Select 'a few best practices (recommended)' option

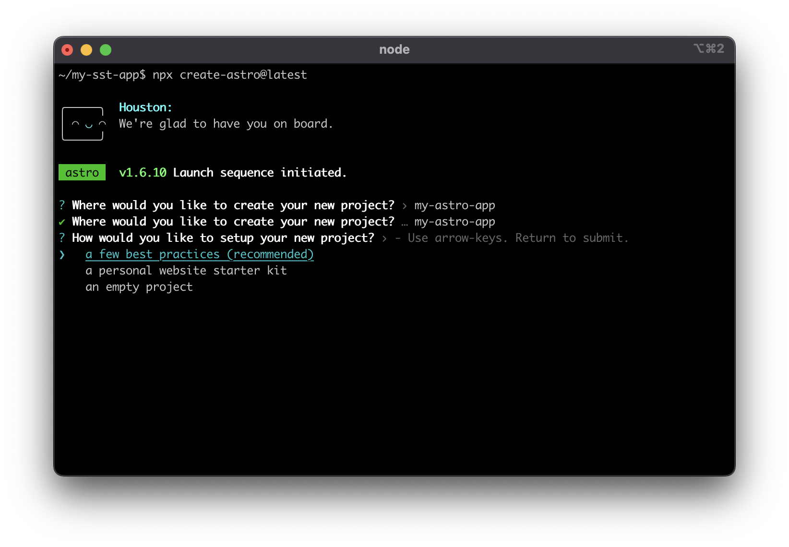click(x=199, y=254)
